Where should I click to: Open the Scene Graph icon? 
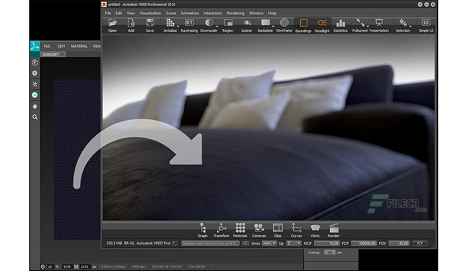pyautogui.click(x=203, y=228)
